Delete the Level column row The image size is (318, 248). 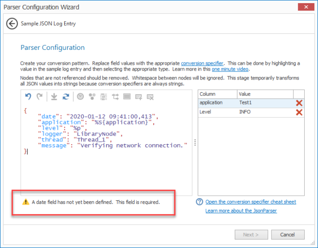(x=299, y=112)
